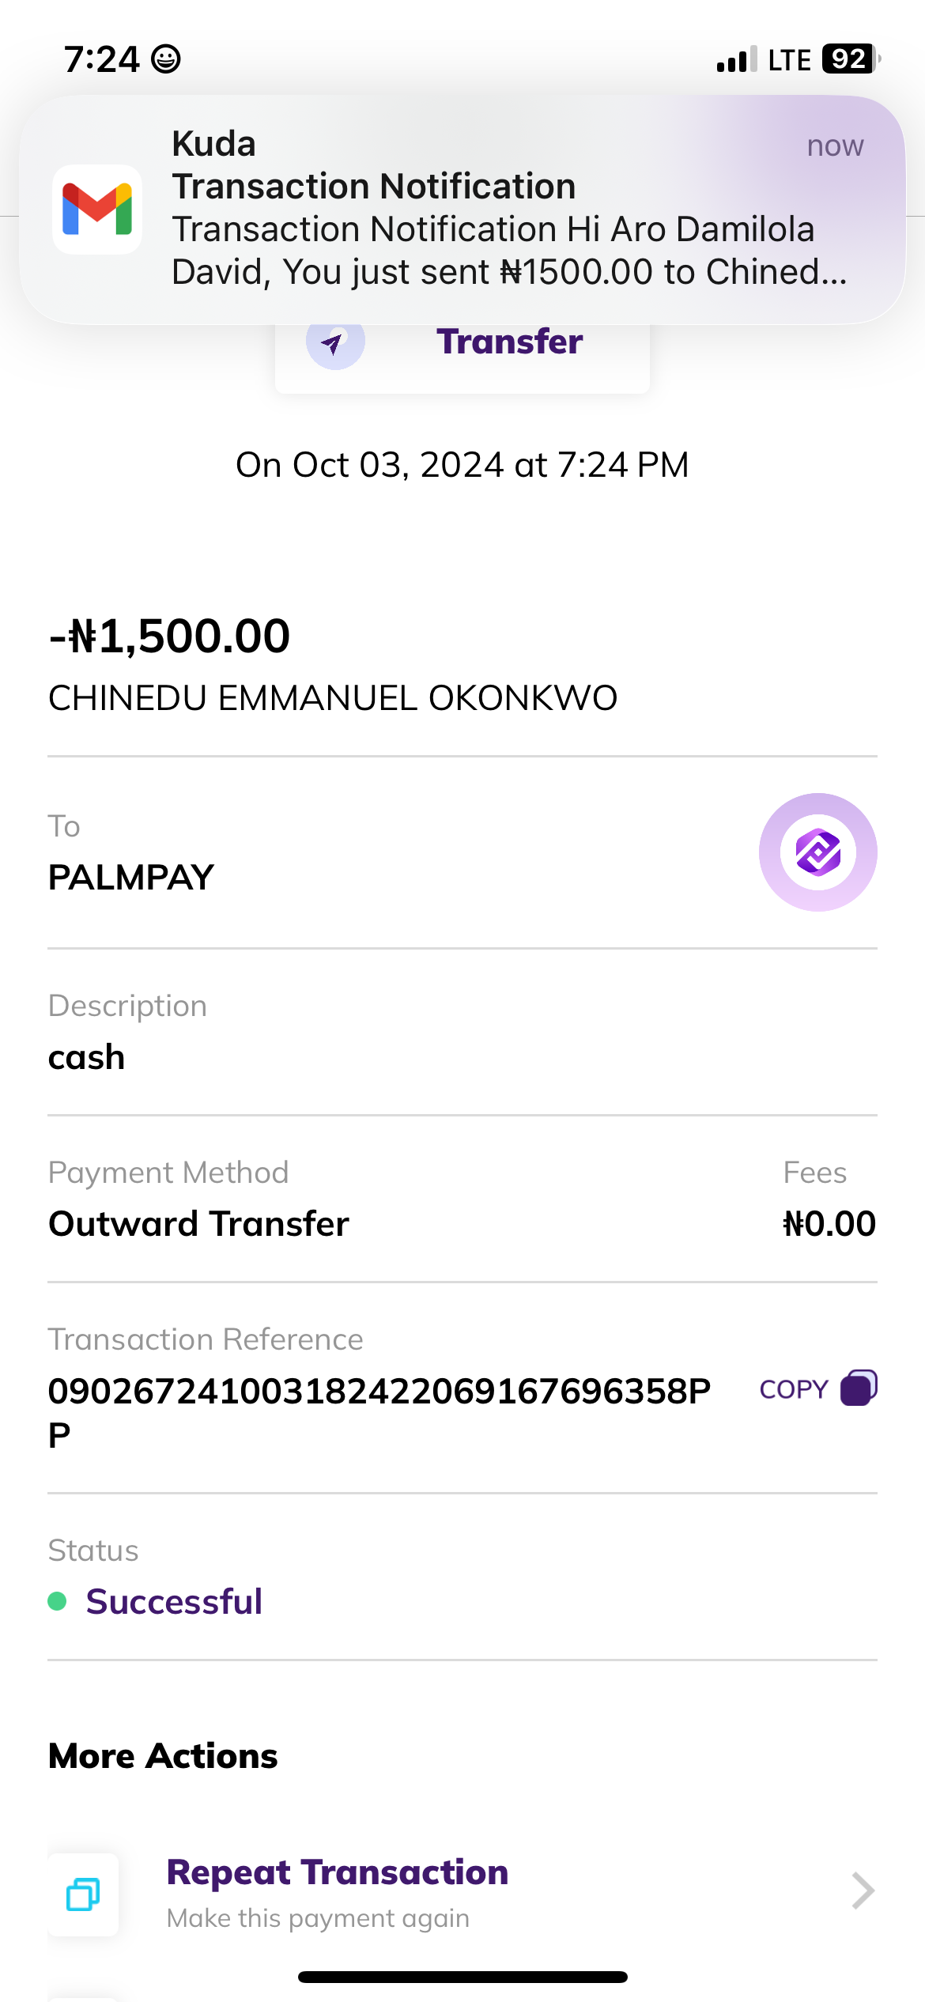Tap the recipient name Chinedu Emmanuel Okonkwo
Screen dimensions: 925x2002
pyautogui.click(x=333, y=698)
